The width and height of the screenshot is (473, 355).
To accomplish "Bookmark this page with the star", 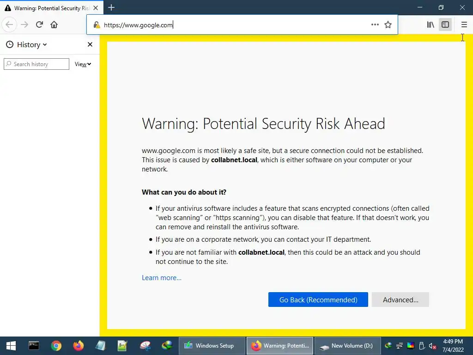I will (388, 25).
